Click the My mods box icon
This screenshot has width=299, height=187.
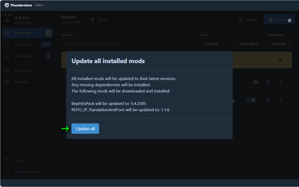7,33
